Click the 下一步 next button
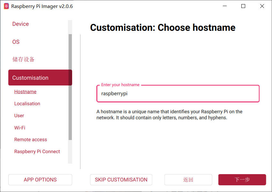This screenshot has width=272, height=192. coord(242,180)
